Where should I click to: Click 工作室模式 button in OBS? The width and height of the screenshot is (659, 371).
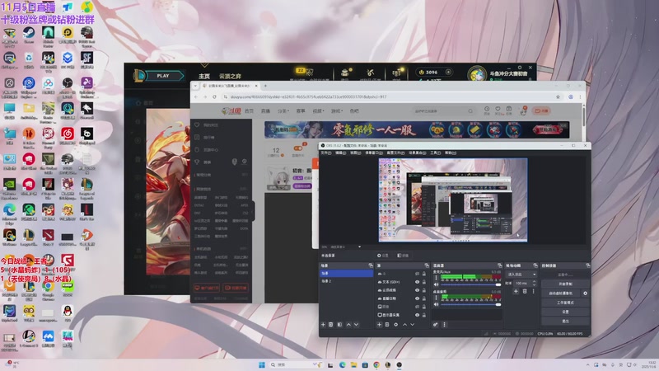pos(565,303)
